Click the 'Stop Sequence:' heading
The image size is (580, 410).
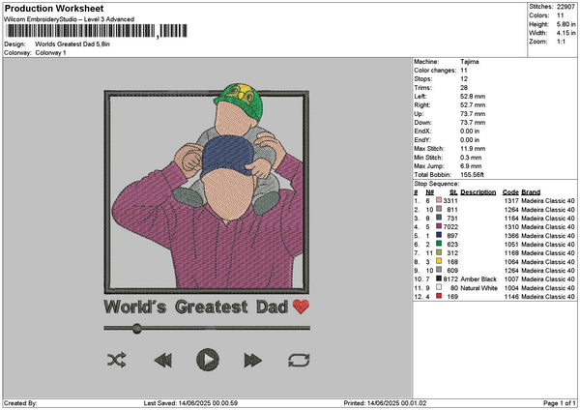tap(435, 182)
